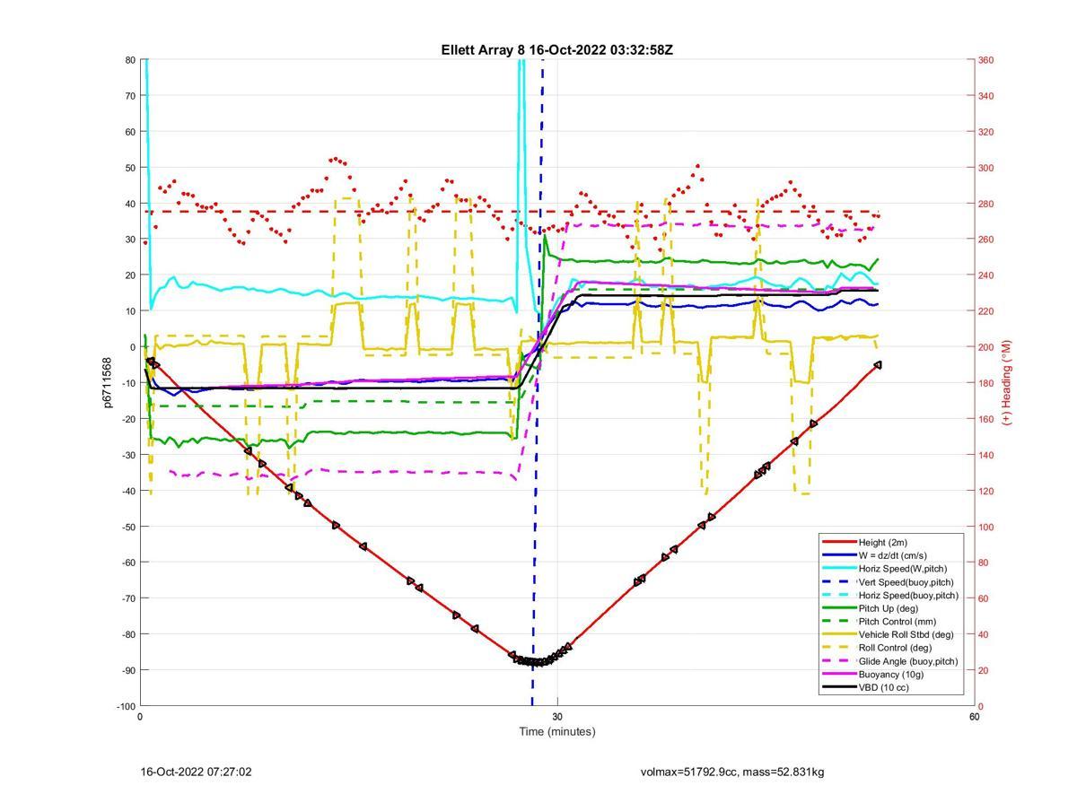Click the 'Pitch Up (deg)' legend label
Screen dimensions: 1077x794
(x=889, y=608)
